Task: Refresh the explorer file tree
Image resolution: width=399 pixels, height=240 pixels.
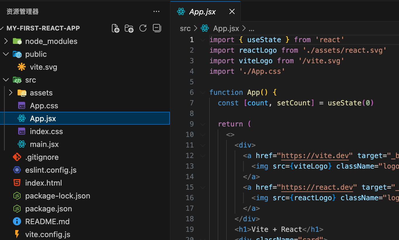Action: 143,28
